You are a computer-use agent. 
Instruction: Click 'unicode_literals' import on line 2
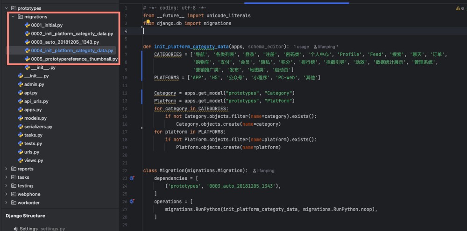pyautogui.click(x=229, y=15)
